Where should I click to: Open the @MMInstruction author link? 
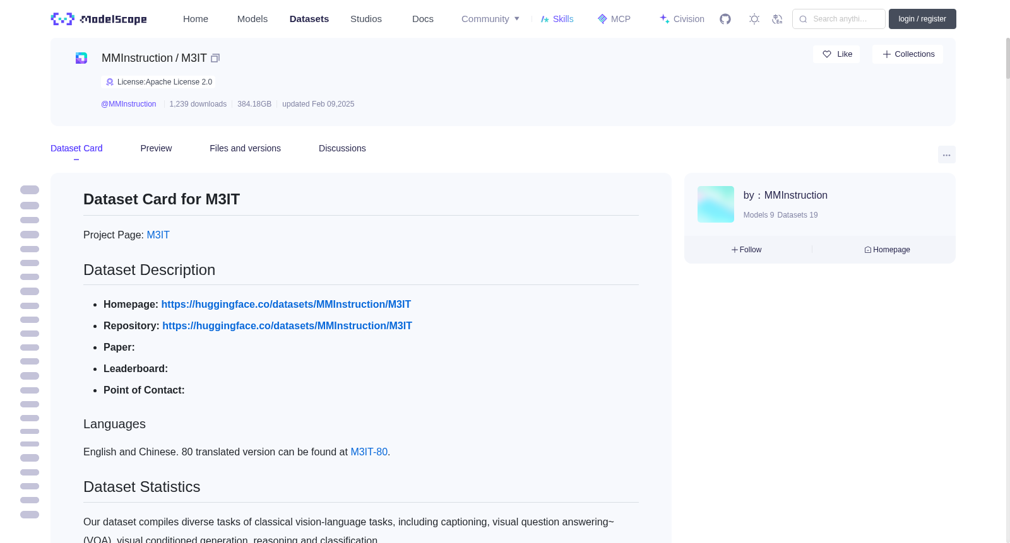point(129,104)
